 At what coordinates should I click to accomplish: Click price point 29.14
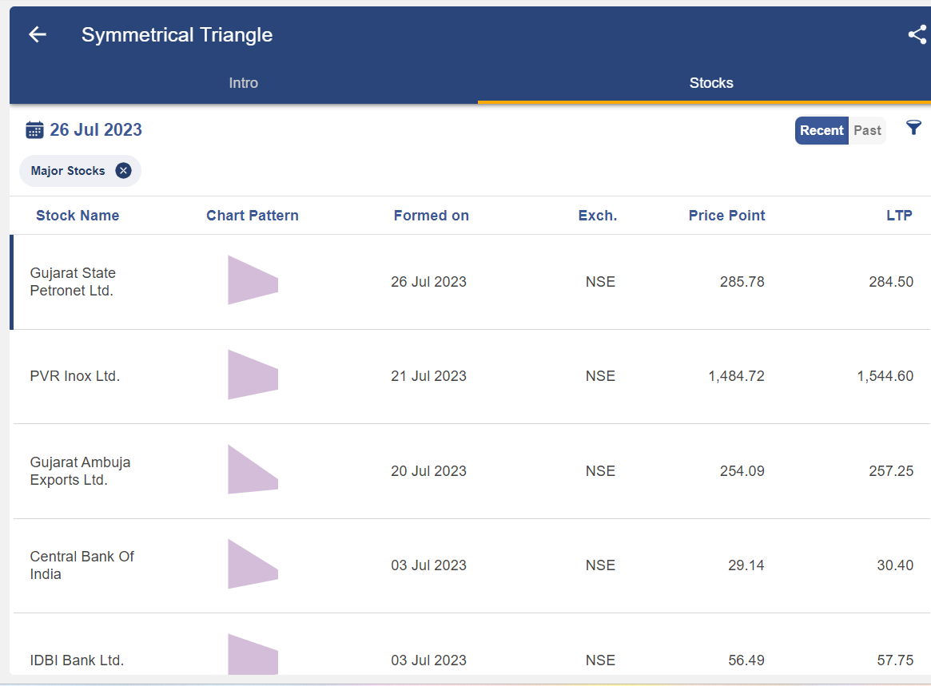pyautogui.click(x=746, y=565)
